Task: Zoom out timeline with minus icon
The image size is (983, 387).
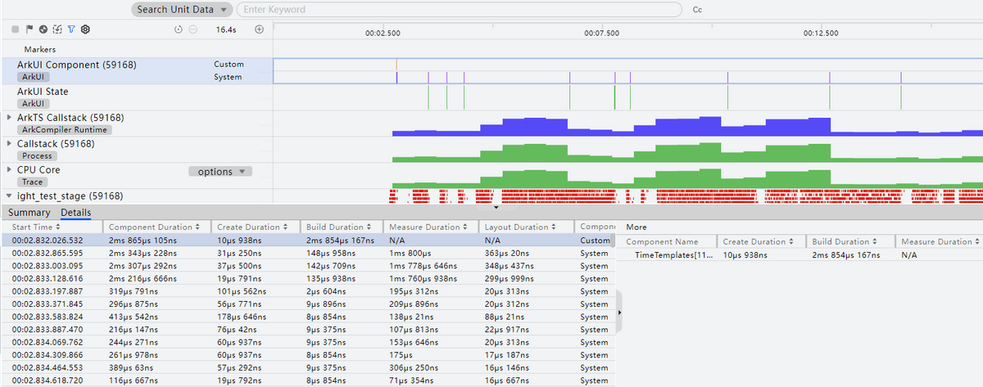Action: coord(193,29)
